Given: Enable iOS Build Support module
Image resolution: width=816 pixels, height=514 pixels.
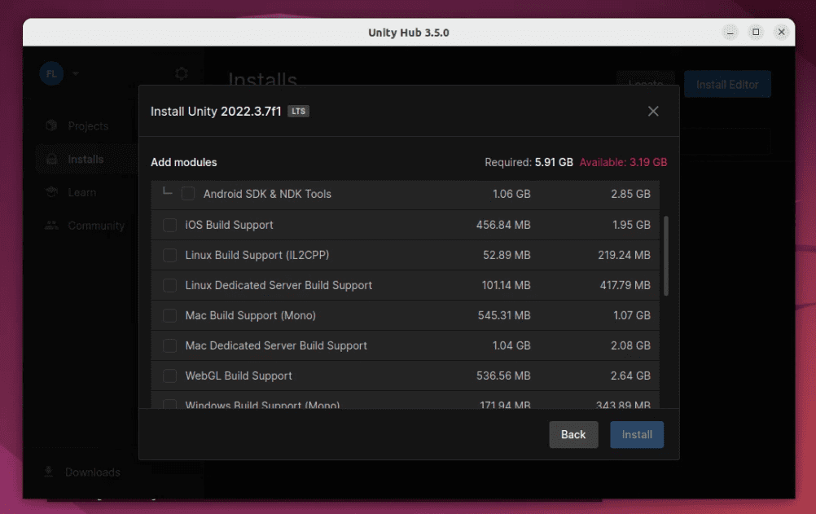Looking at the screenshot, I should (x=169, y=225).
